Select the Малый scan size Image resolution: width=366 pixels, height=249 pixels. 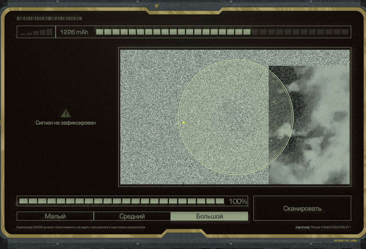(55, 216)
